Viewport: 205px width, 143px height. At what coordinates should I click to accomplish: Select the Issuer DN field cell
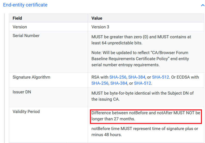click(22, 92)
